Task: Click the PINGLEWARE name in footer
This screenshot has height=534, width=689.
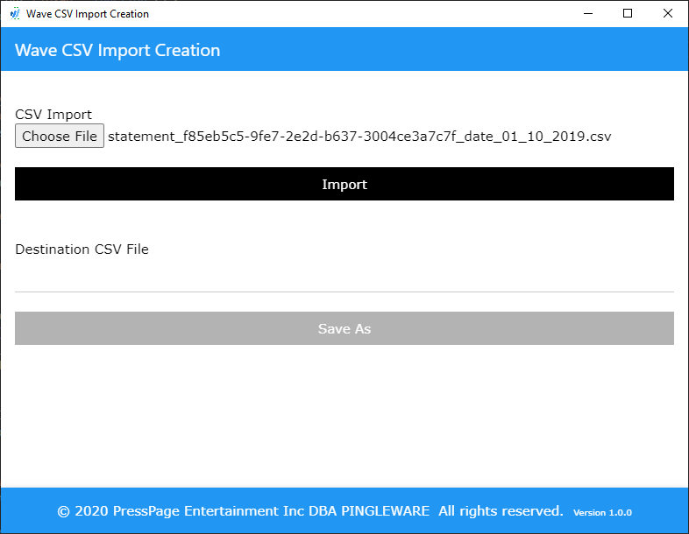Action: click(386, 511)
